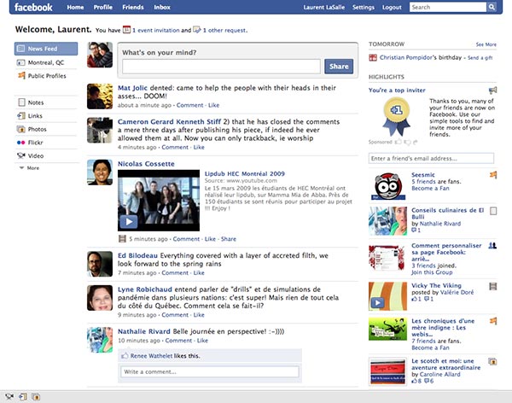Click See More in Tomorrow section
Viewport: 512px width, 403px height.
pyautogui.click(x=486, y=44)
